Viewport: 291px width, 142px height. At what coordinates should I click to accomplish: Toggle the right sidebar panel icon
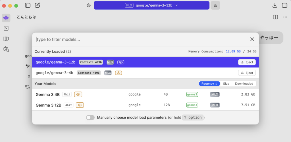click(284, 5)
